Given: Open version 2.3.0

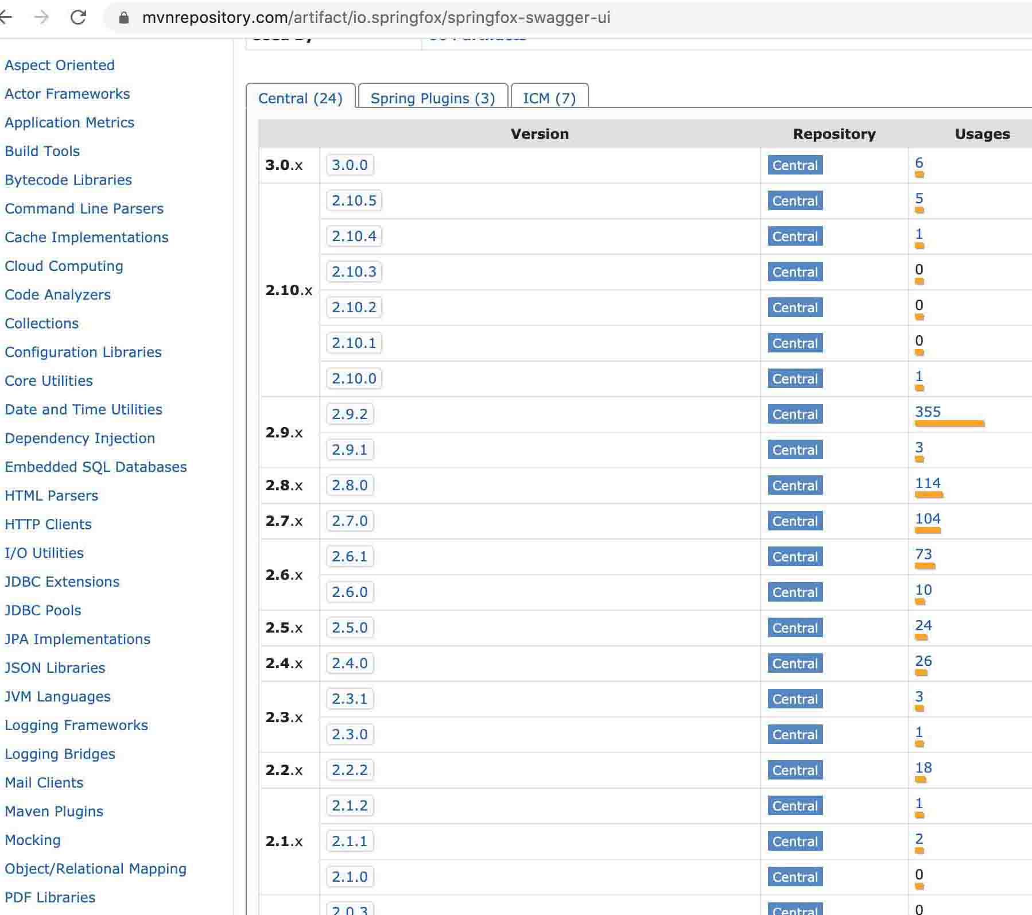Looking at the screenshot, I should (x=350, y=734).
